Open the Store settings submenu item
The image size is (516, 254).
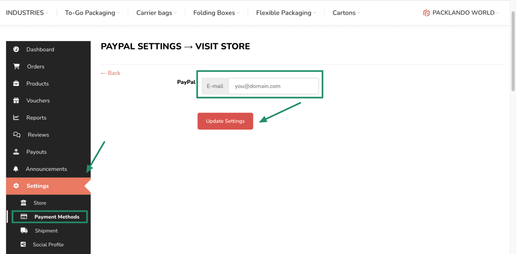click(x=48, y=203)
